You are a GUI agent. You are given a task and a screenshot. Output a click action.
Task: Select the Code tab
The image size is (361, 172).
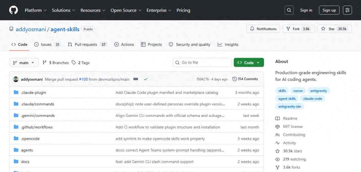point(19,44)
